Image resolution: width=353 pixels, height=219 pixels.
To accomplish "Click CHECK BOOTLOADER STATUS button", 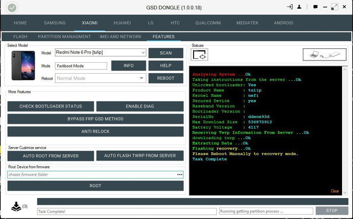I will [51, 106].
